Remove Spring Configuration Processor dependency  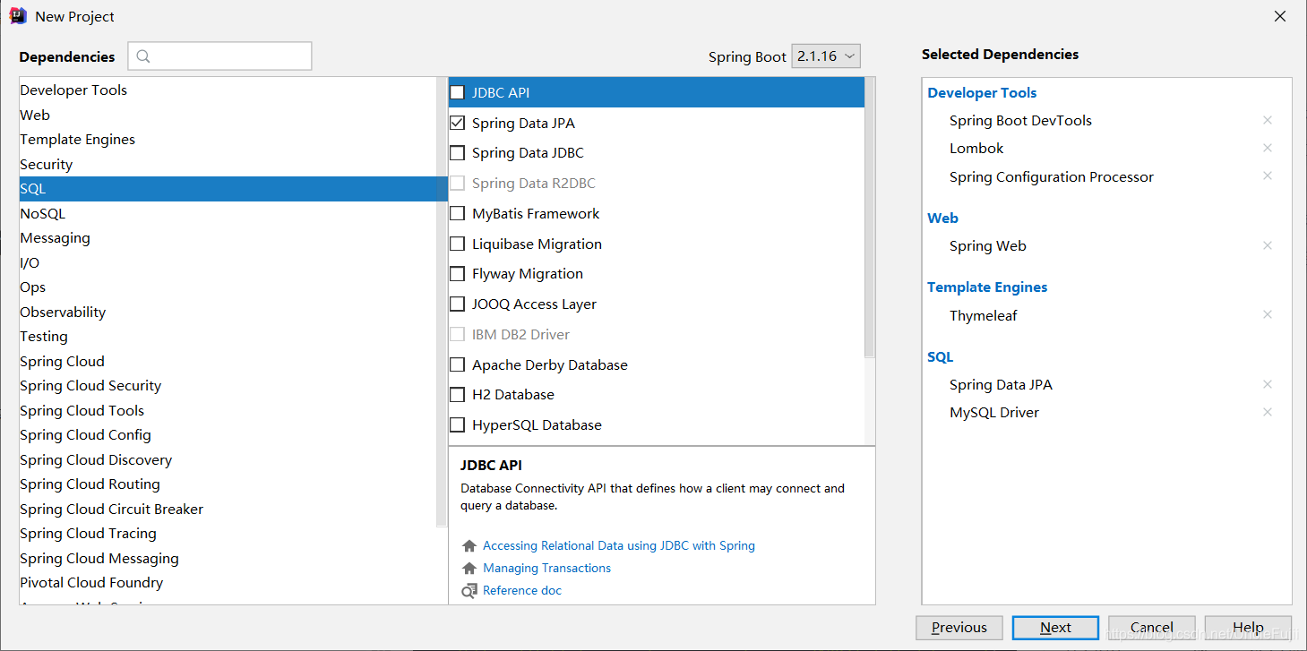(1267, 176)
